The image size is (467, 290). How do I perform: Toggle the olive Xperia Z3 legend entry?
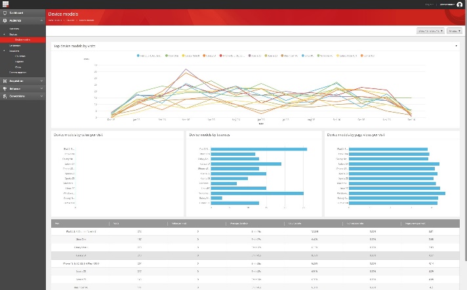coord(271,56)
